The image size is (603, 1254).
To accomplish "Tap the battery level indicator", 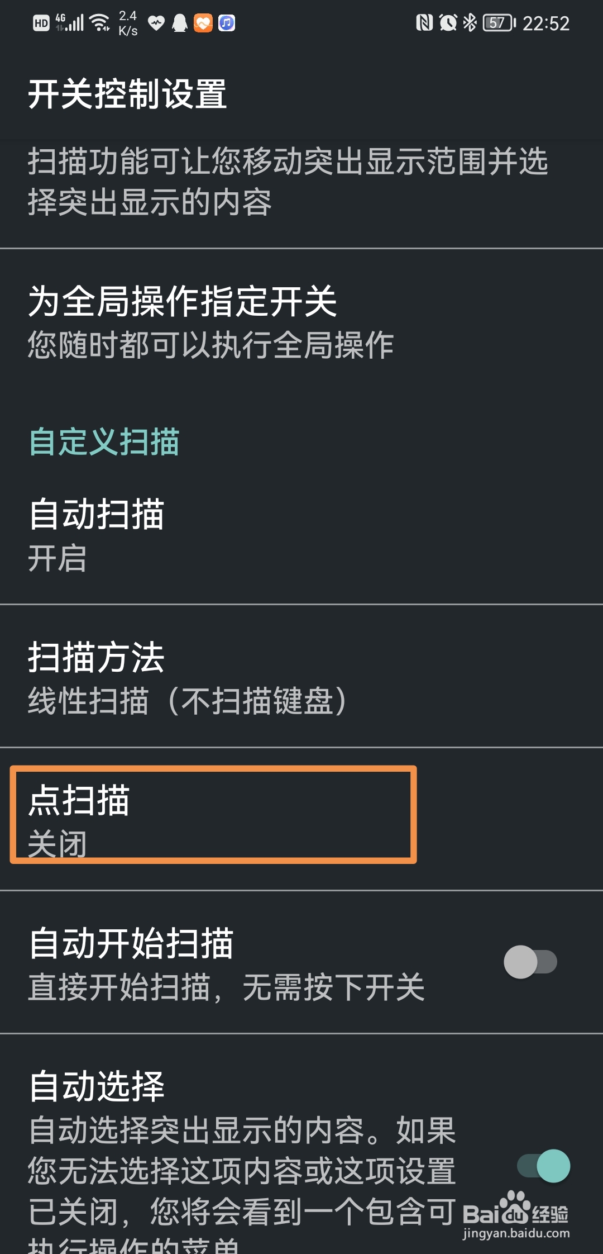I will click(499, 23).
